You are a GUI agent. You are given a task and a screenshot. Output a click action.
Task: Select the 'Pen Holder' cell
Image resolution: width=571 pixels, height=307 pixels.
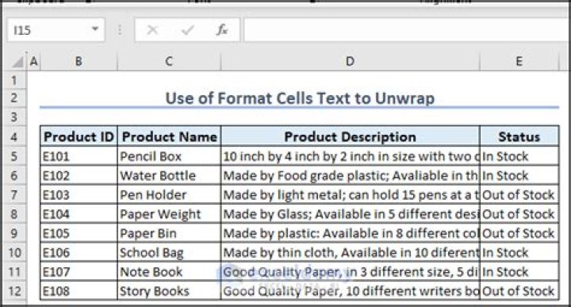coord(170,195)
